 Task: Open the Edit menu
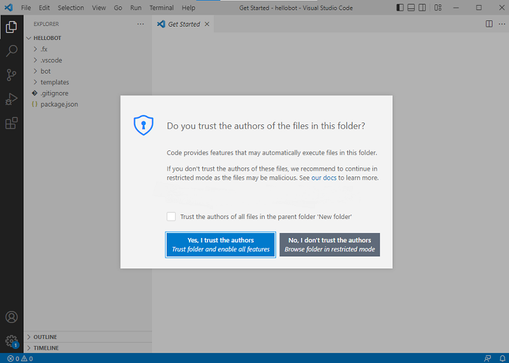click(44, 8)
